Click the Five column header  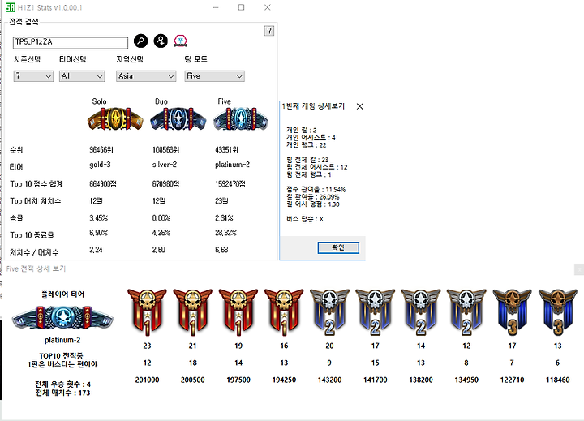(224, 101)
